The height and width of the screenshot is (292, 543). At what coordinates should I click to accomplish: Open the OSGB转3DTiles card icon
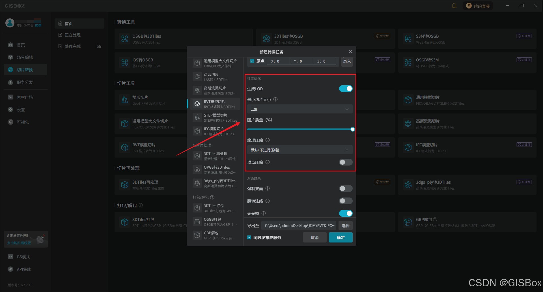click(x=125, y=39)
